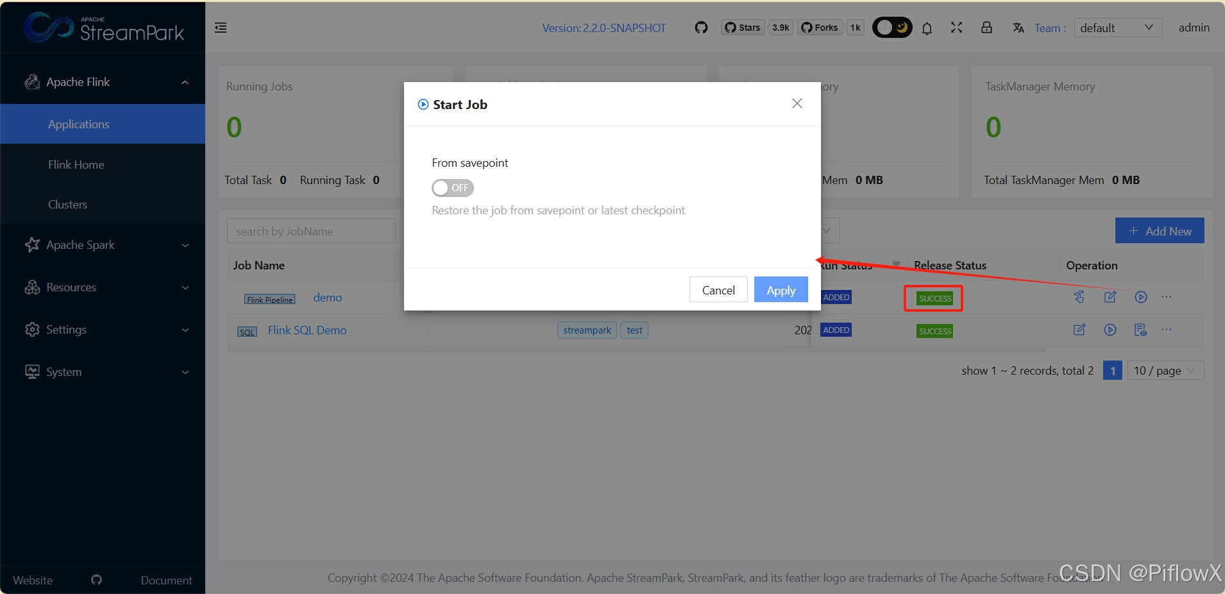Click the streampark tag

(587, 330)
